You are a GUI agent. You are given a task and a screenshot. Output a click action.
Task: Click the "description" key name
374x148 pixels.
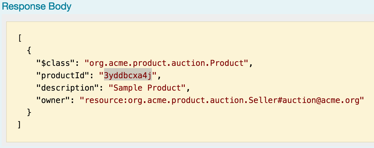click(67, 88)
